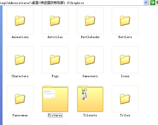
Task: Click the Autotiles label text
Action: pyautogui.click(x=55, y=37)
